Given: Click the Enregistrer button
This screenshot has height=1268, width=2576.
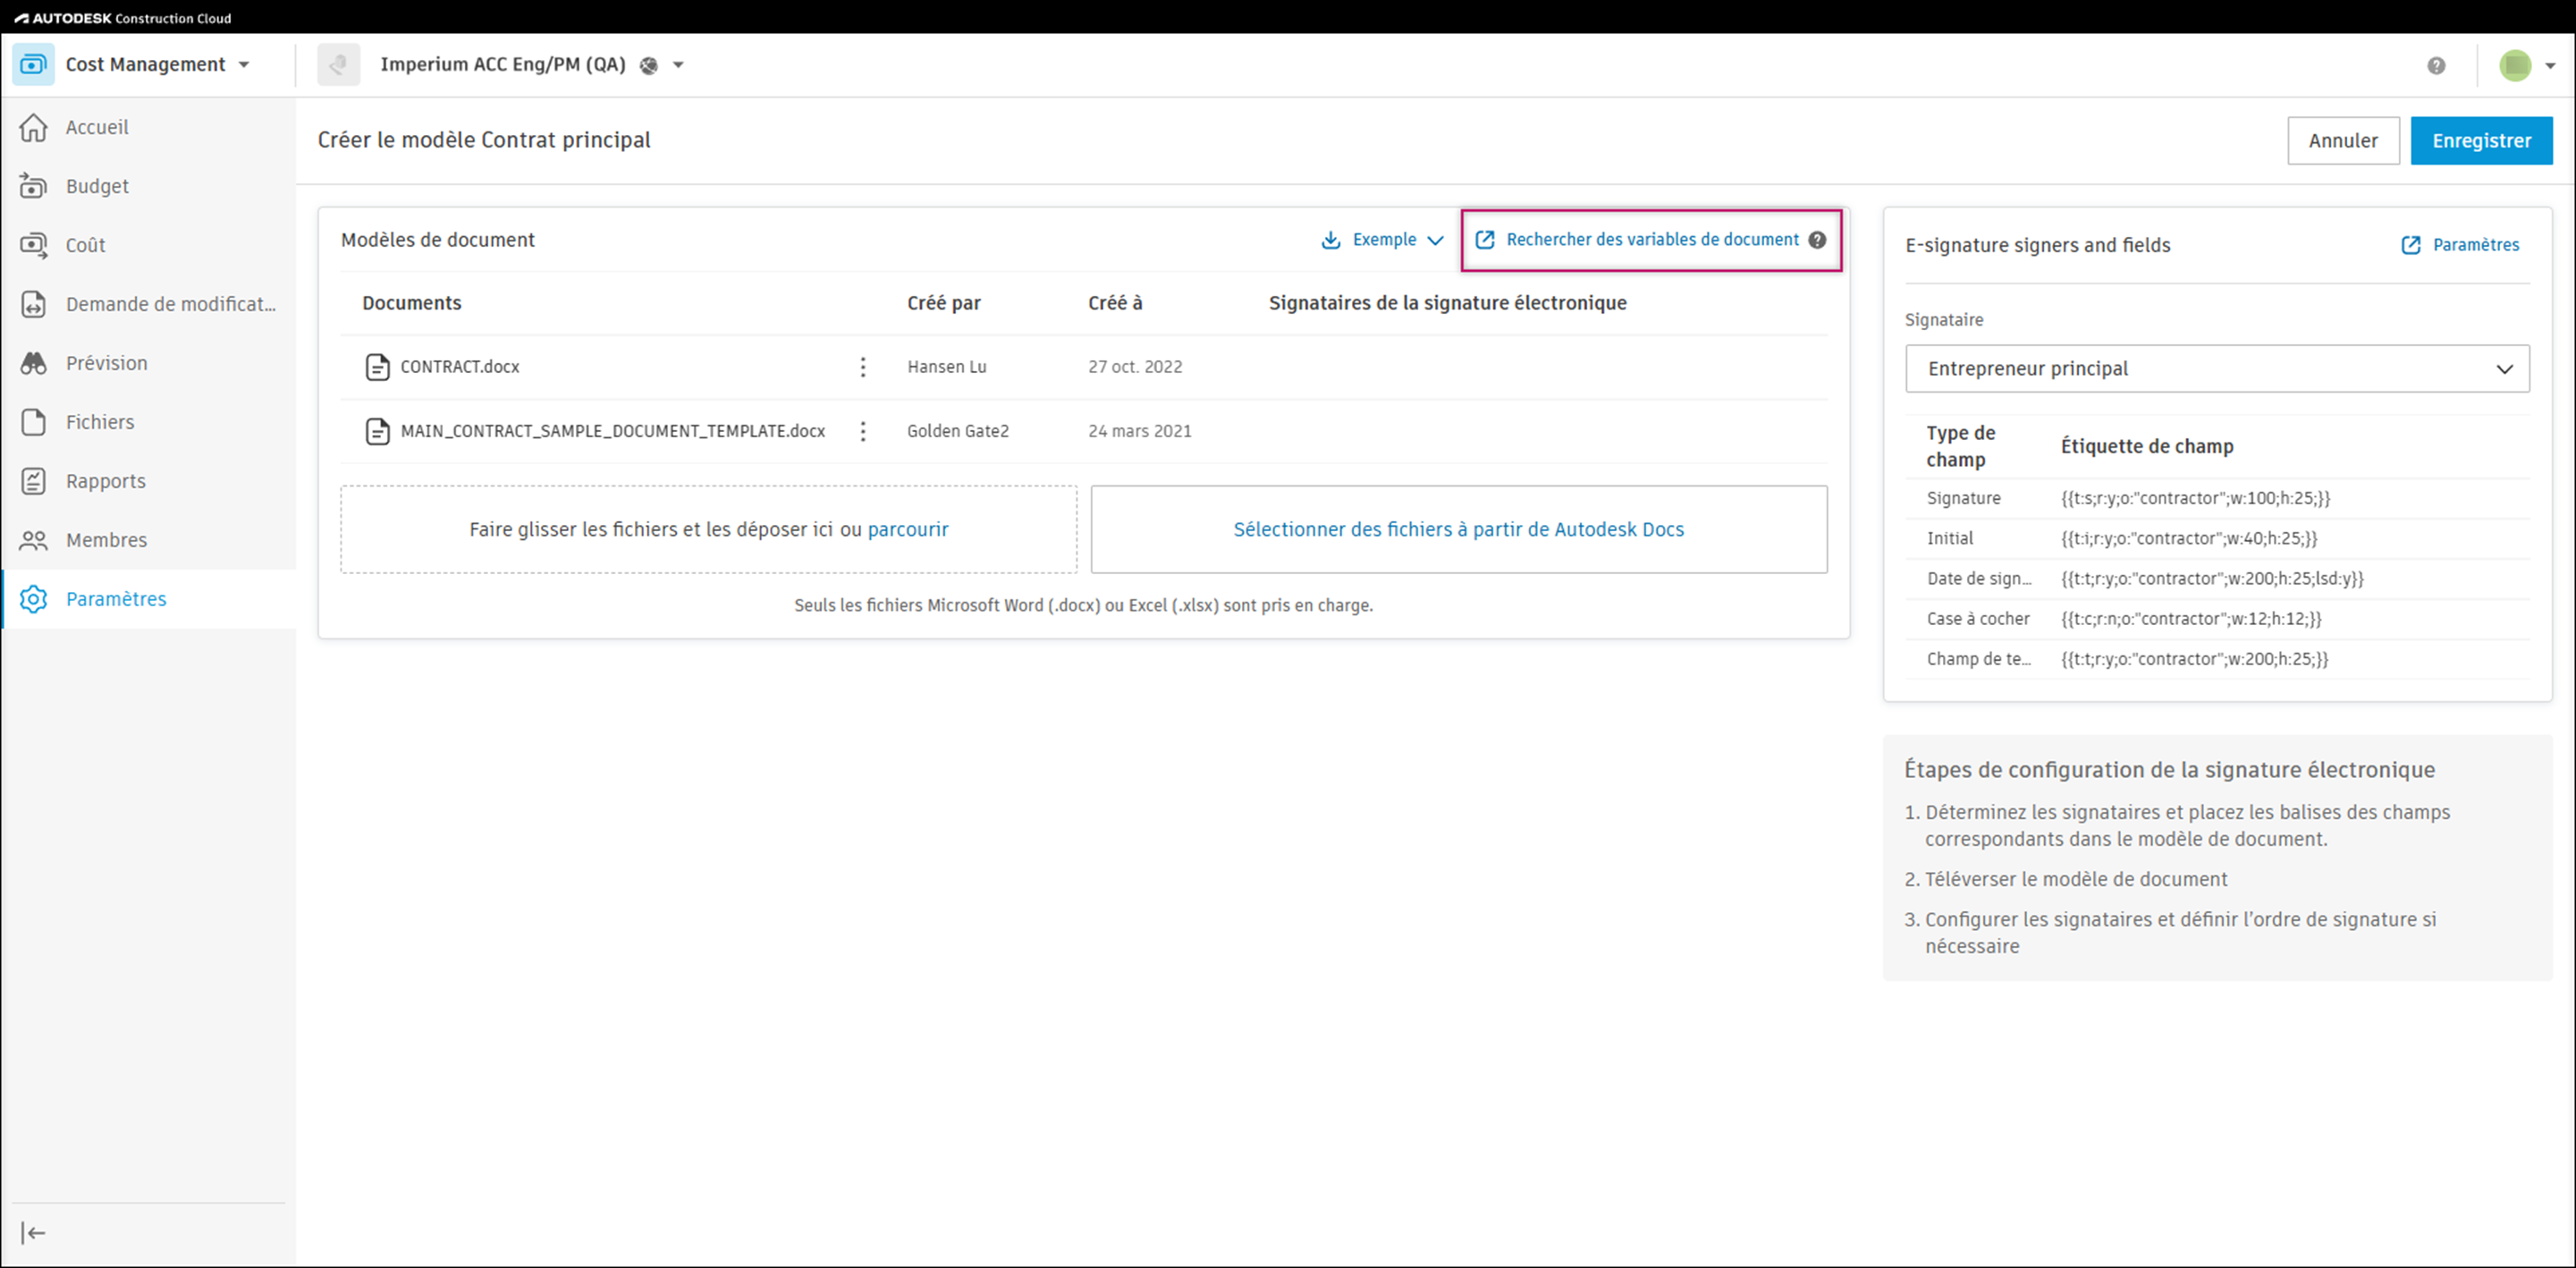Looking at the screenshot, I should click(x=2480, y=141).
